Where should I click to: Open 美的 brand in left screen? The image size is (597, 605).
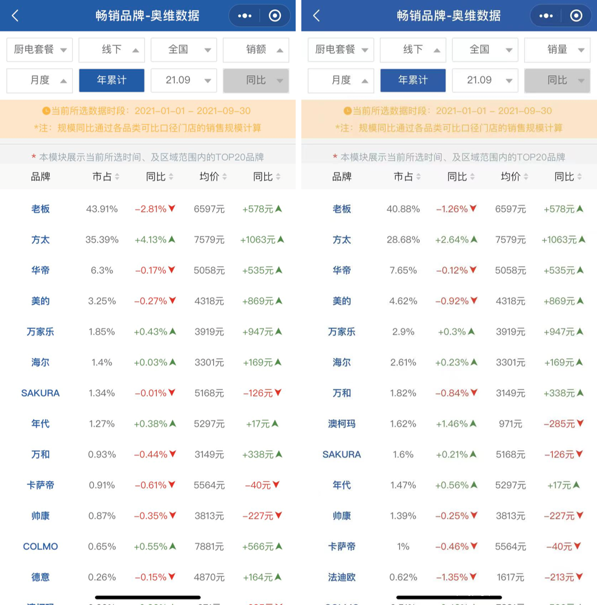pyautogui.click(x=40, y=301)
